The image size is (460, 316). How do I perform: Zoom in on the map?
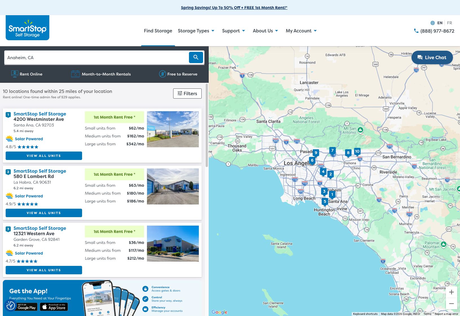click(x=451, y=292)
